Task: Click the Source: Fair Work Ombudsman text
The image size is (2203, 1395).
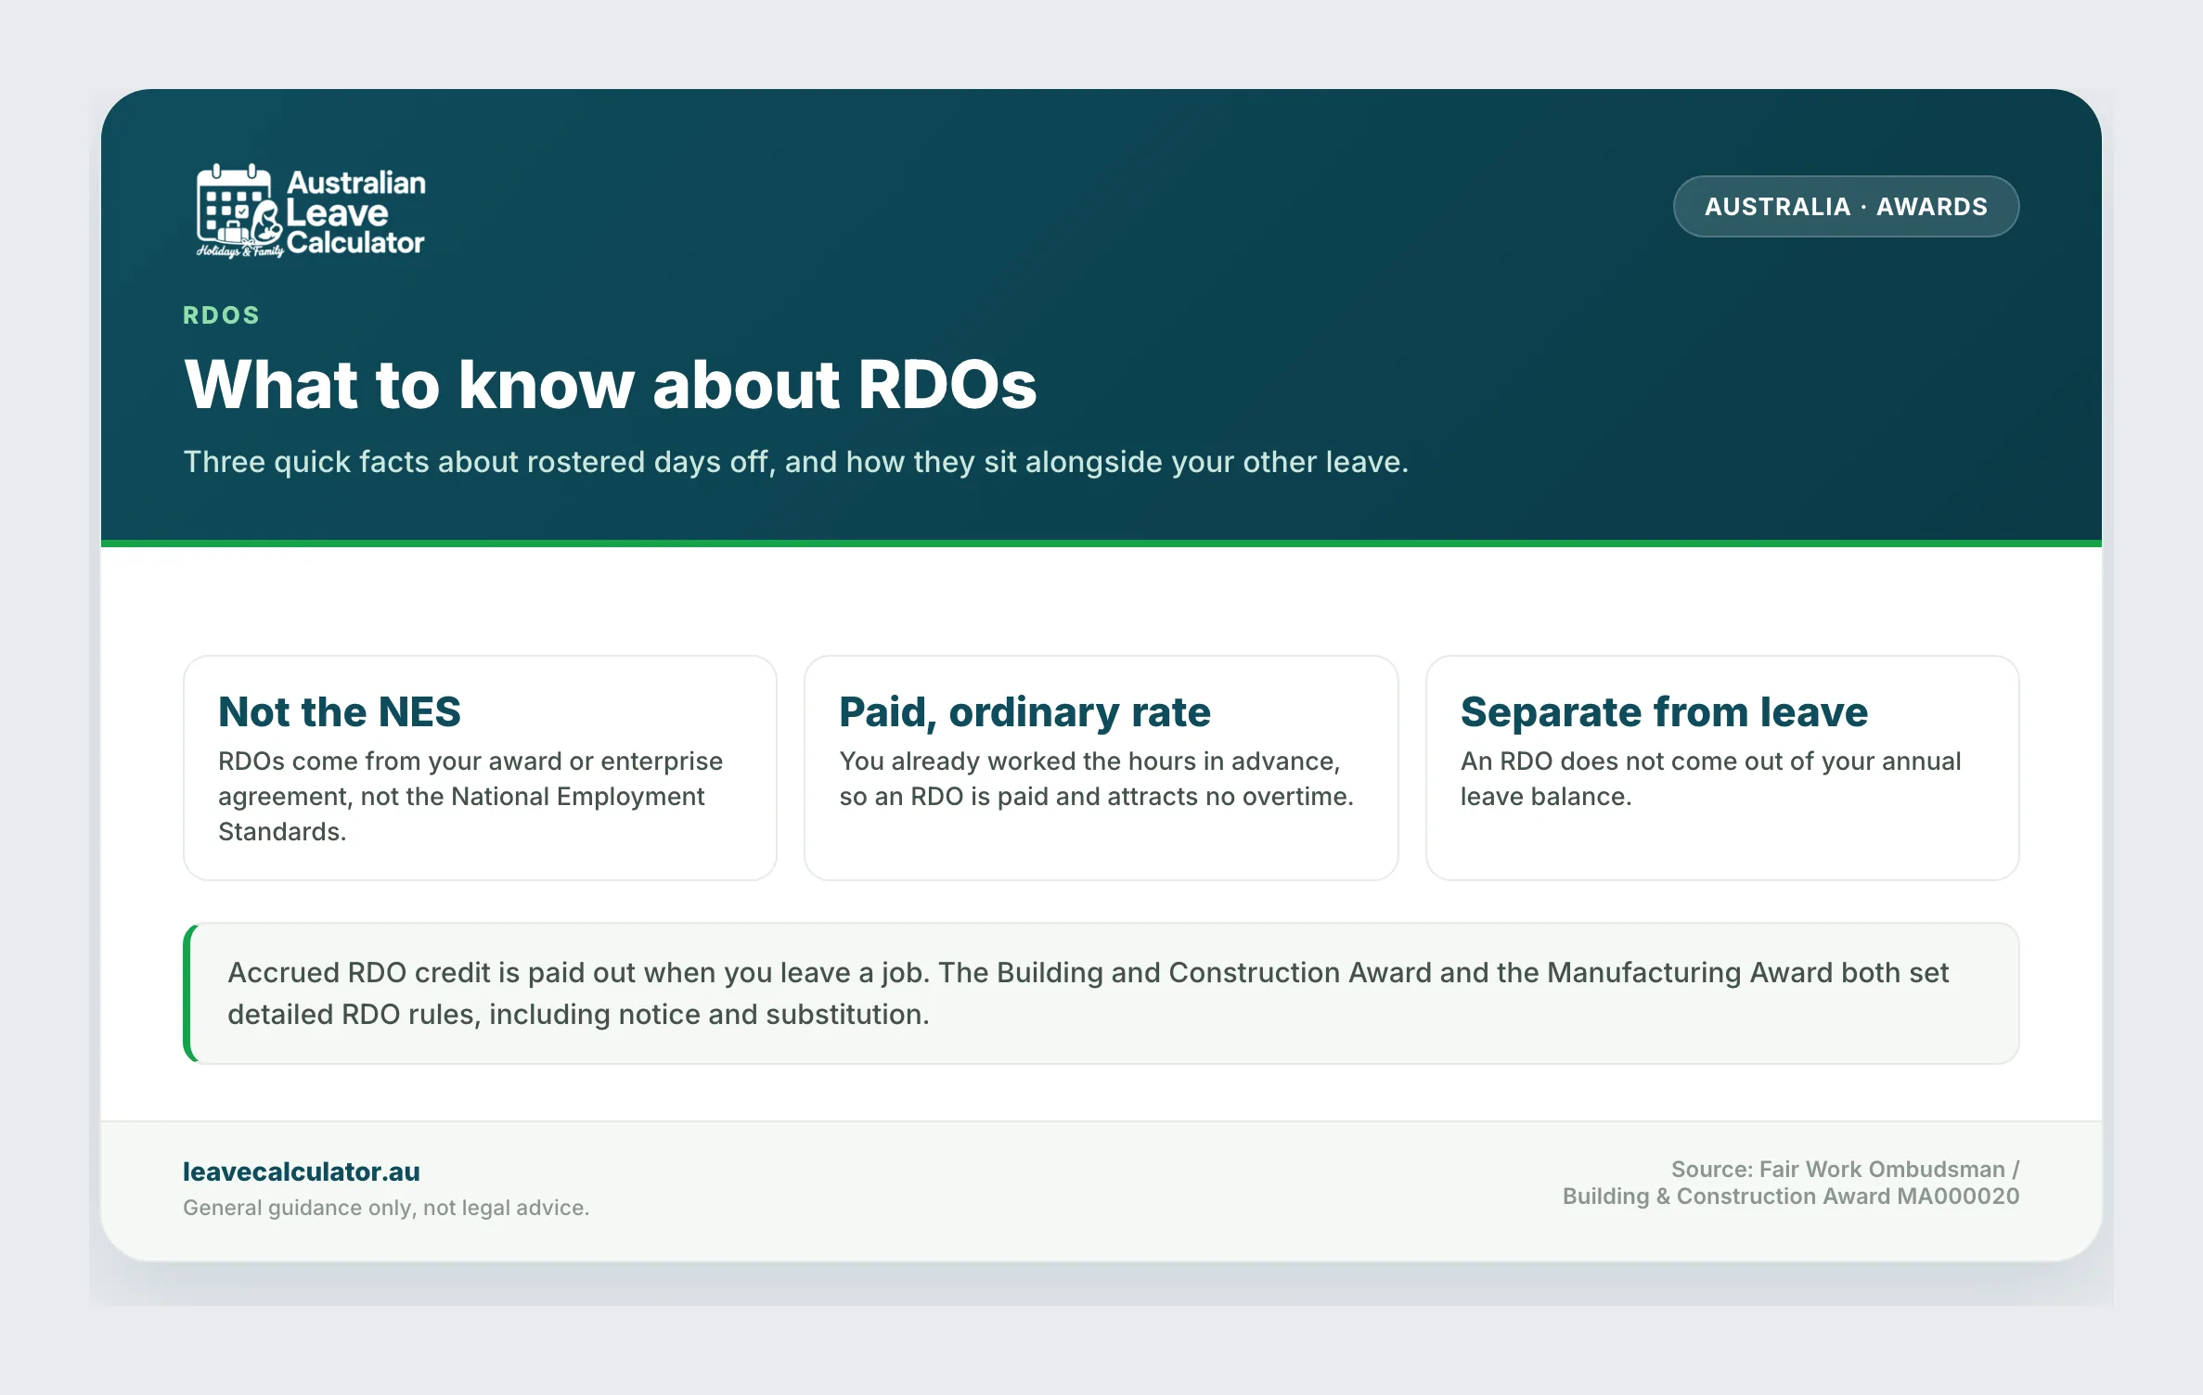Action: click(1845, 1169)
